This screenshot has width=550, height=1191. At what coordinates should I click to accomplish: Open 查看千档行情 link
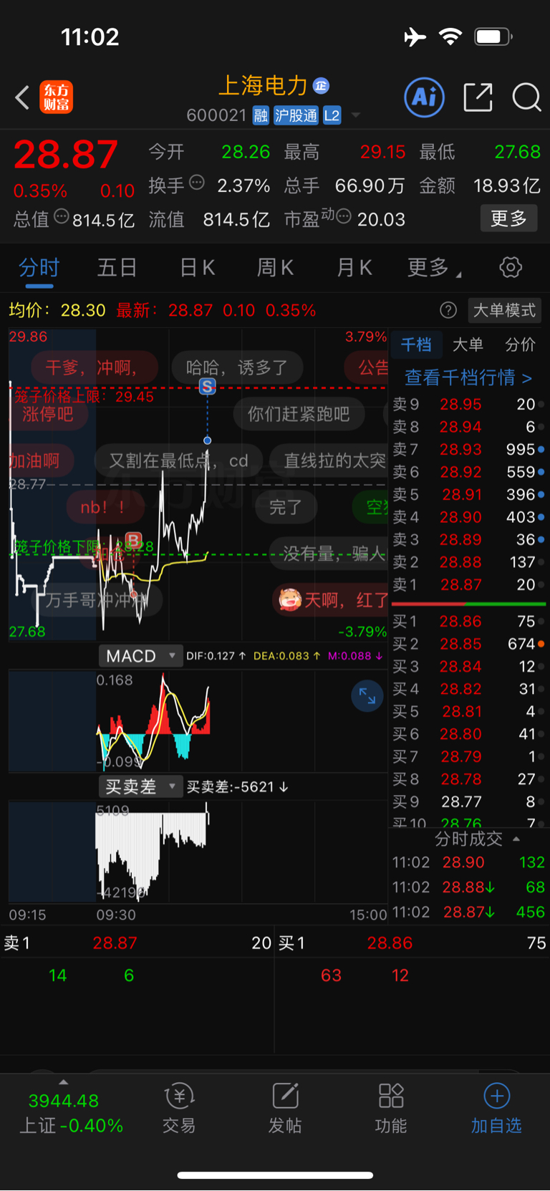(468, 377)
